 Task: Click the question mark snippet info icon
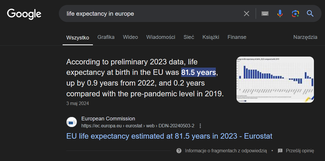tap(179, 151)
